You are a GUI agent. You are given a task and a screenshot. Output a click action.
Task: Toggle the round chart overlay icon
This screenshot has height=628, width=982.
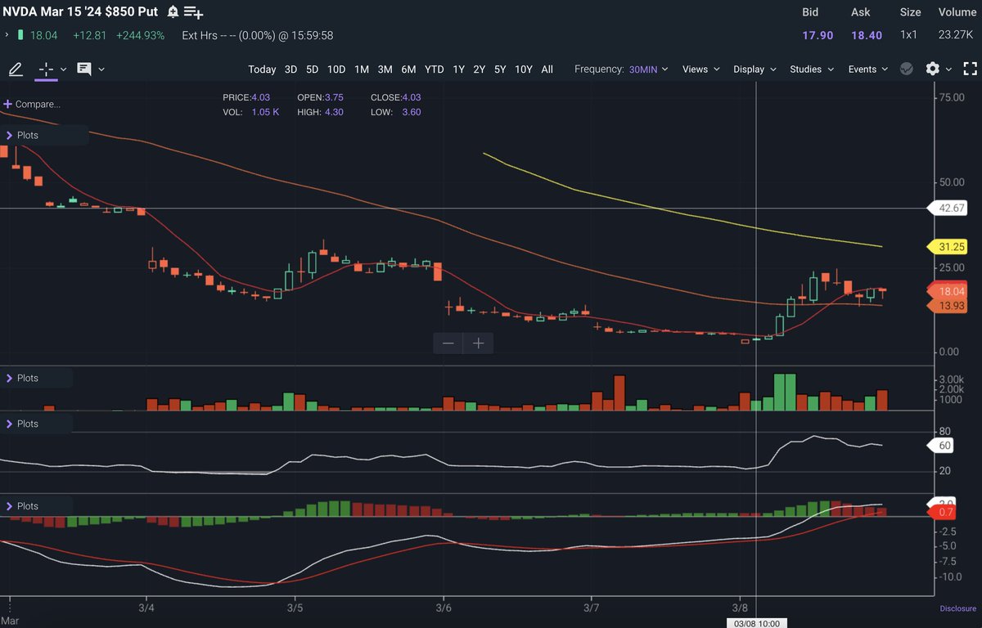tap(906, 70)
